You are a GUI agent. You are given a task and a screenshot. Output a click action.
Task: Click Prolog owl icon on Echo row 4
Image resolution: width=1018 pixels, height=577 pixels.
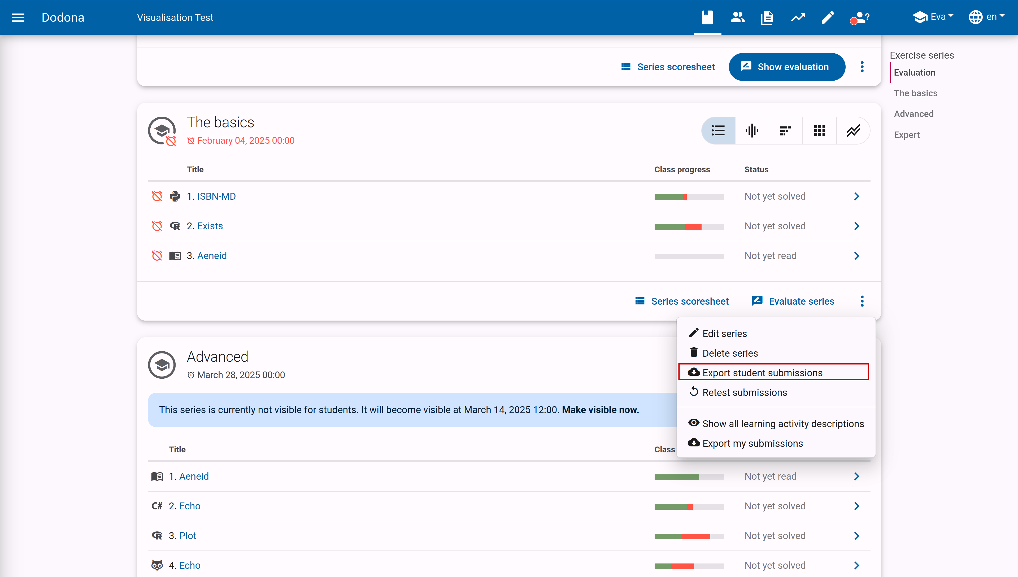tap(157, 566)
